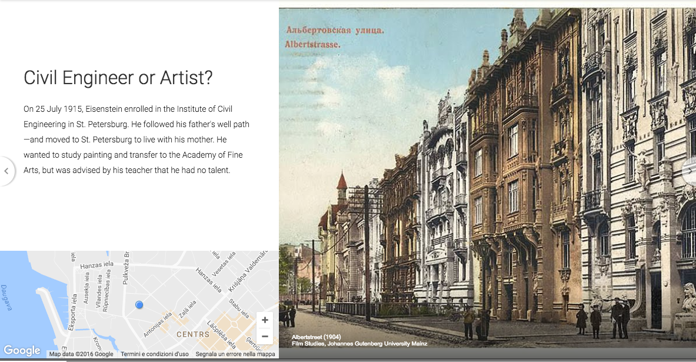Click the blue location marker on map
The image size is (696, 362).
(x=139, y=304)
